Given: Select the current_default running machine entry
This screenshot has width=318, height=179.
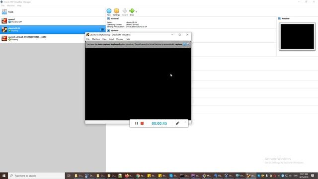Looking at the screenshot, I should [43, 38].
